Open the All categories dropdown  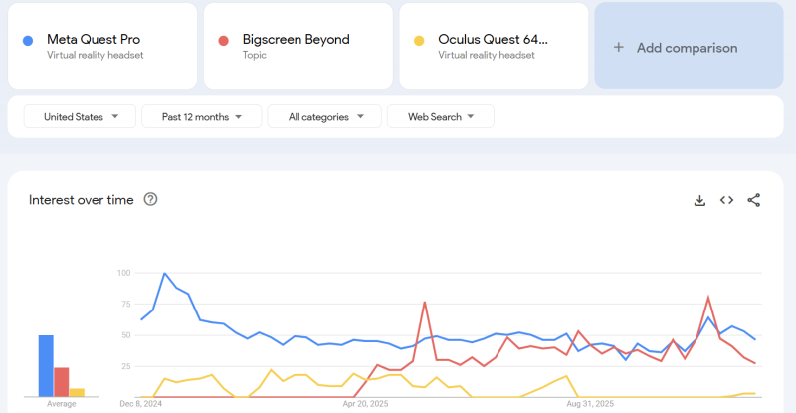point(324,117)
